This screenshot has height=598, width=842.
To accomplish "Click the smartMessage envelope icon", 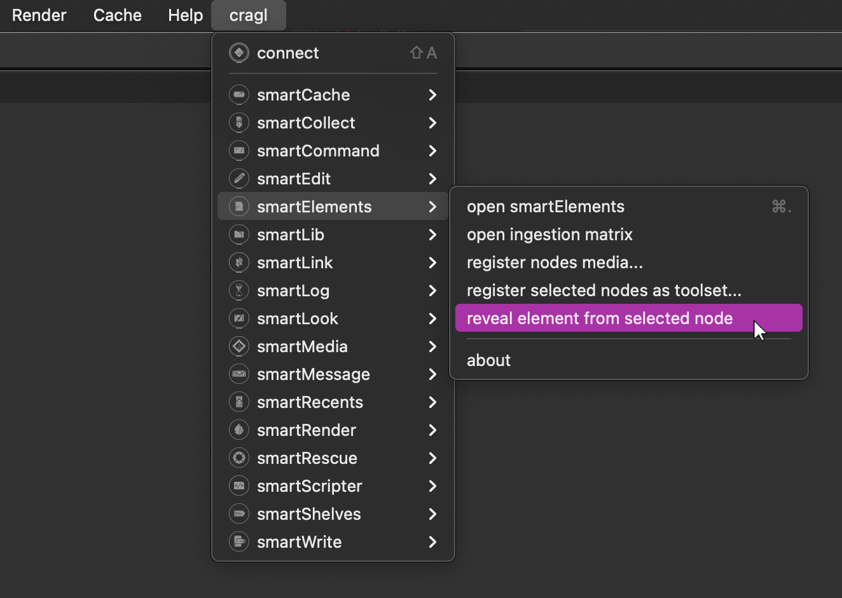I will coord(239,374).
